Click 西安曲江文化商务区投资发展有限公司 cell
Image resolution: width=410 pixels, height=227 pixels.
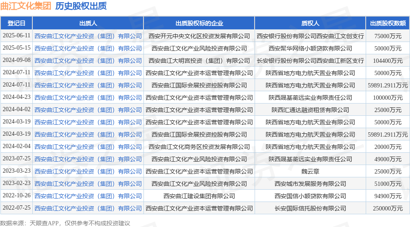tap(199, 147)
